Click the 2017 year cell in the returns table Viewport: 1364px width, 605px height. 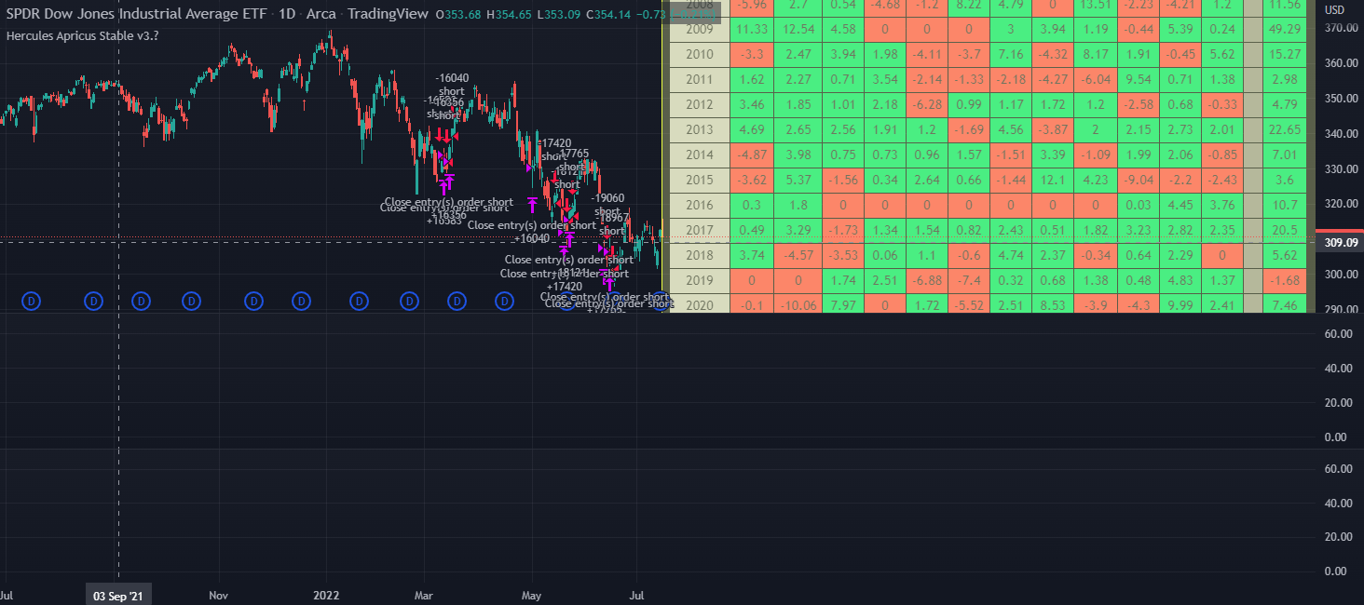[x=699, y=230]
